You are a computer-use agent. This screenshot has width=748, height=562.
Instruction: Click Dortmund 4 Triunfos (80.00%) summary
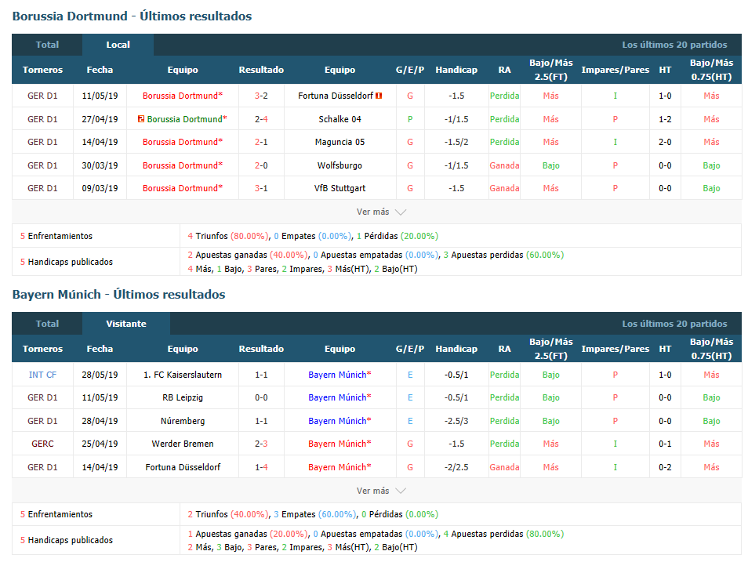[228, 236]
